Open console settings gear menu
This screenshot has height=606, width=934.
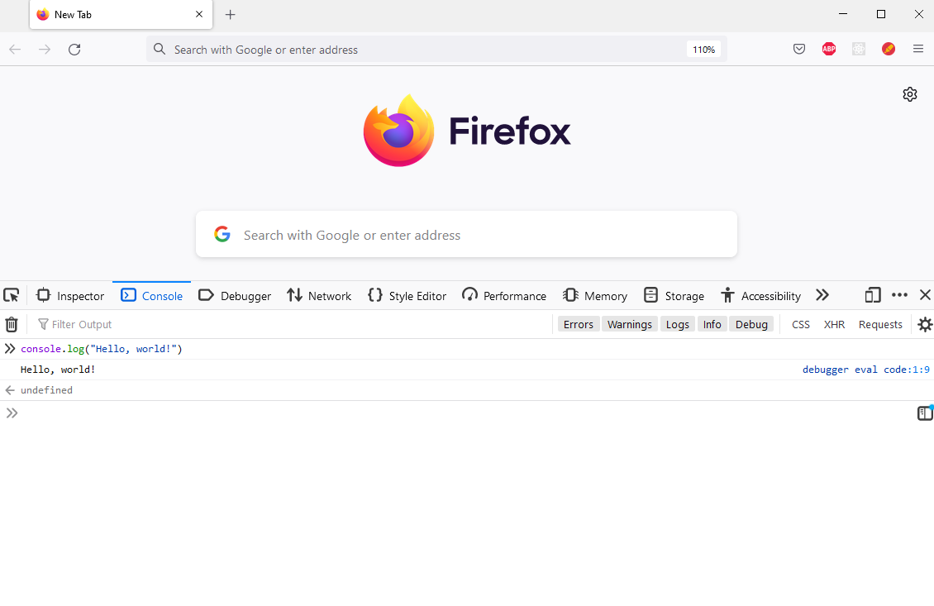pos(924,324)
